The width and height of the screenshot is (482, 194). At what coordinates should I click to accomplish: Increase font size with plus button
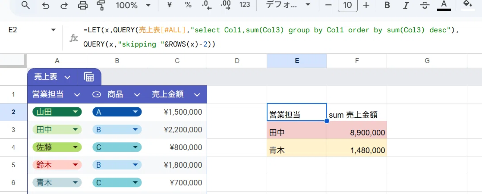click(366, 5)
